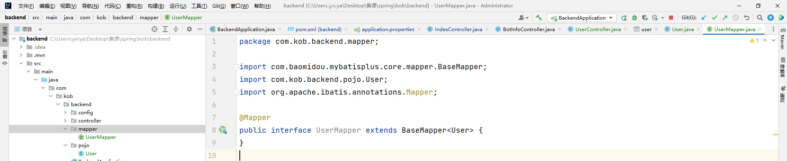
Task: Select UserMapper in the project tree
Action: [x=101, y=137]
